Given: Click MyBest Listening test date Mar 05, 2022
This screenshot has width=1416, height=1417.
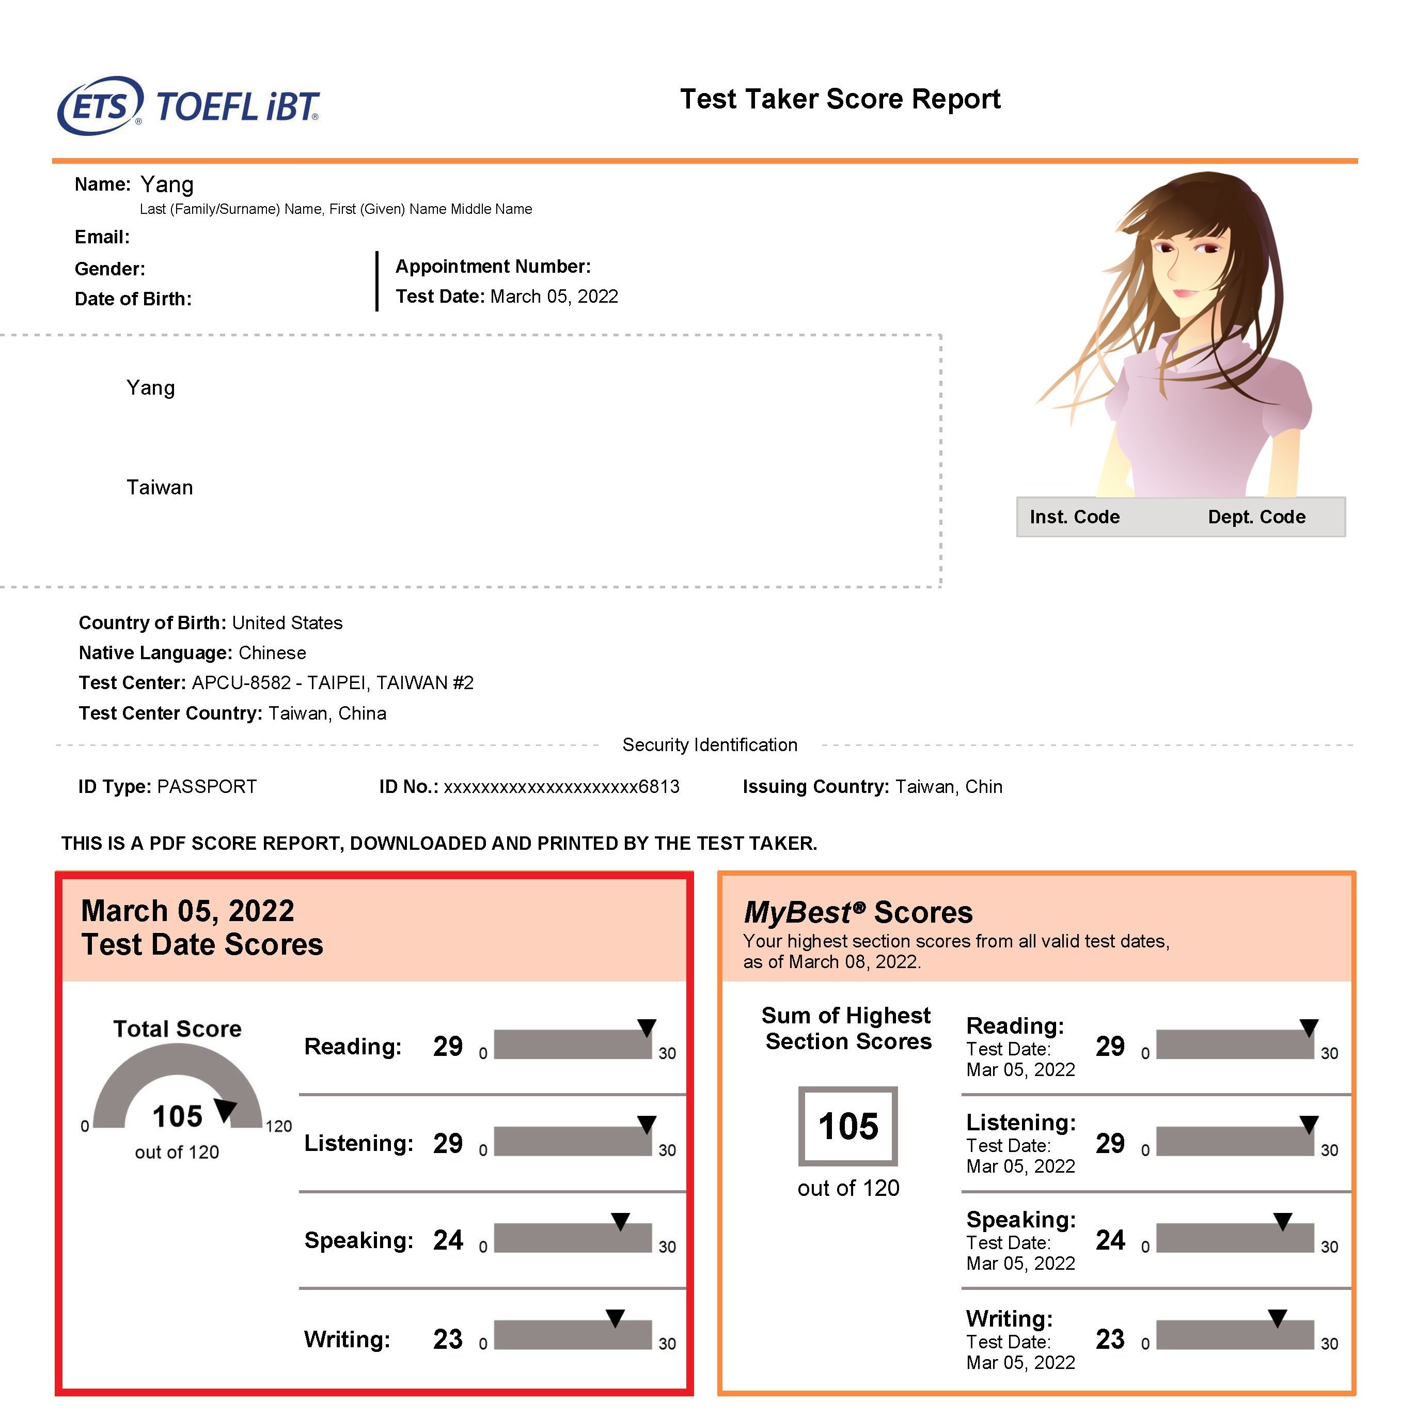Looking at the screenshot, I should tap(1021, 1157).
